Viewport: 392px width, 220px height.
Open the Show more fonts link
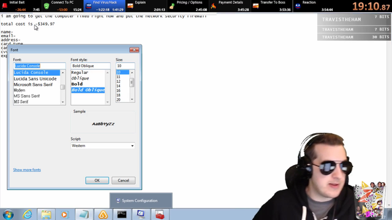27,170
